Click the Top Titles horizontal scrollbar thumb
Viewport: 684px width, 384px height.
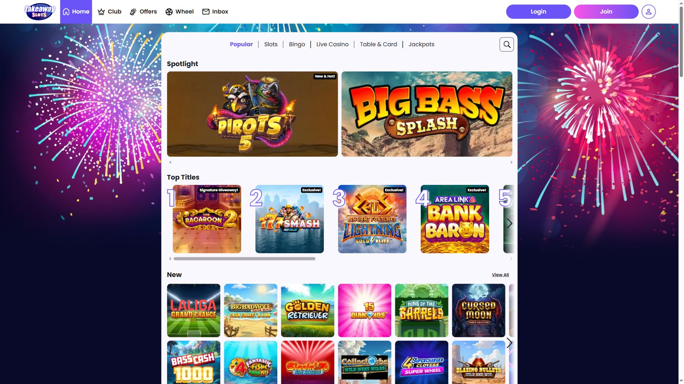[x=244, y=258]
